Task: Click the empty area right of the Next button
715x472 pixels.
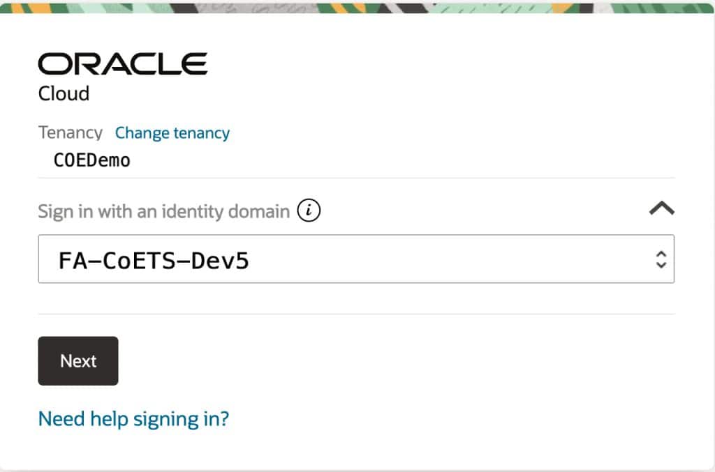Action: (391, 361)
